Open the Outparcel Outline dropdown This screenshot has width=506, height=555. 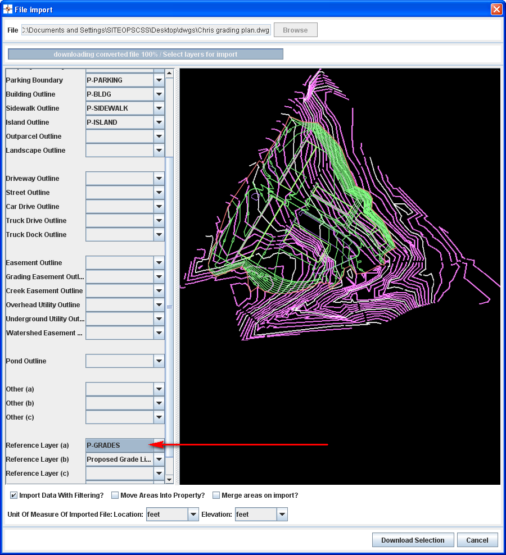click(x=159, y=136)
